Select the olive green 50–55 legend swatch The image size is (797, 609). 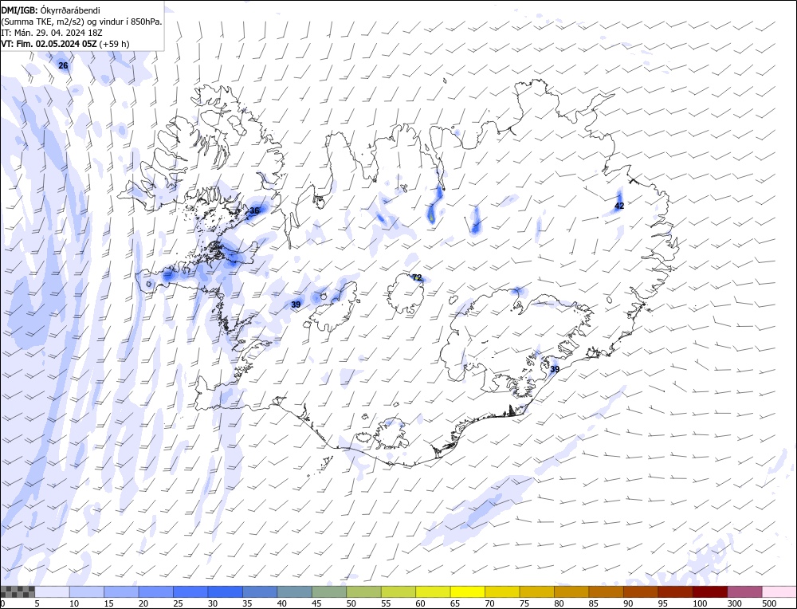point(363,591)
